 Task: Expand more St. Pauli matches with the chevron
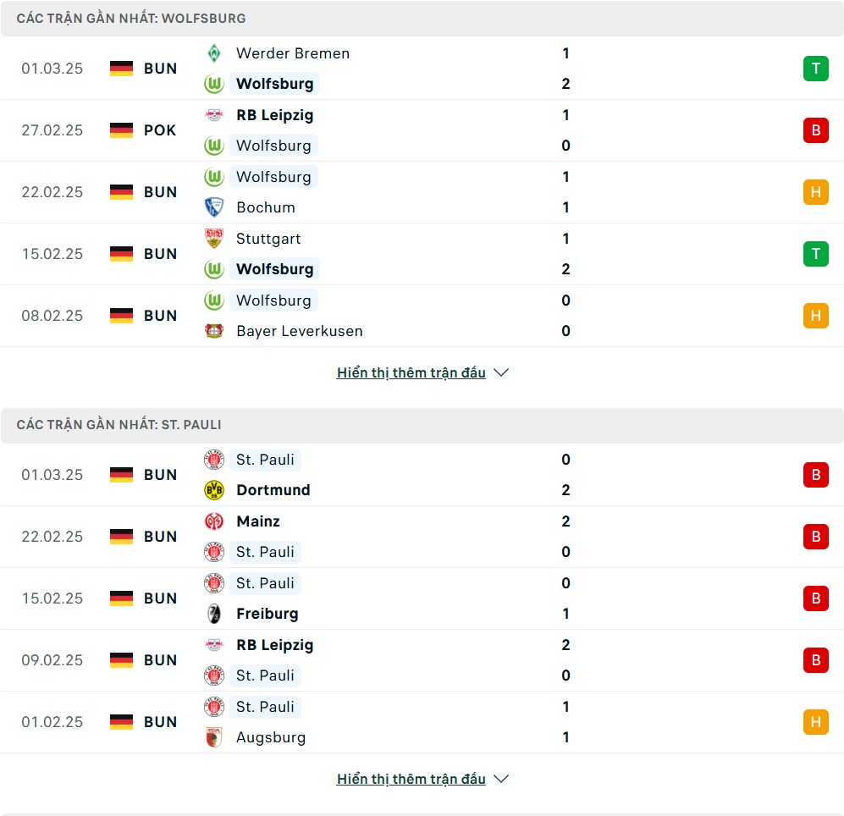pos(501,779)
